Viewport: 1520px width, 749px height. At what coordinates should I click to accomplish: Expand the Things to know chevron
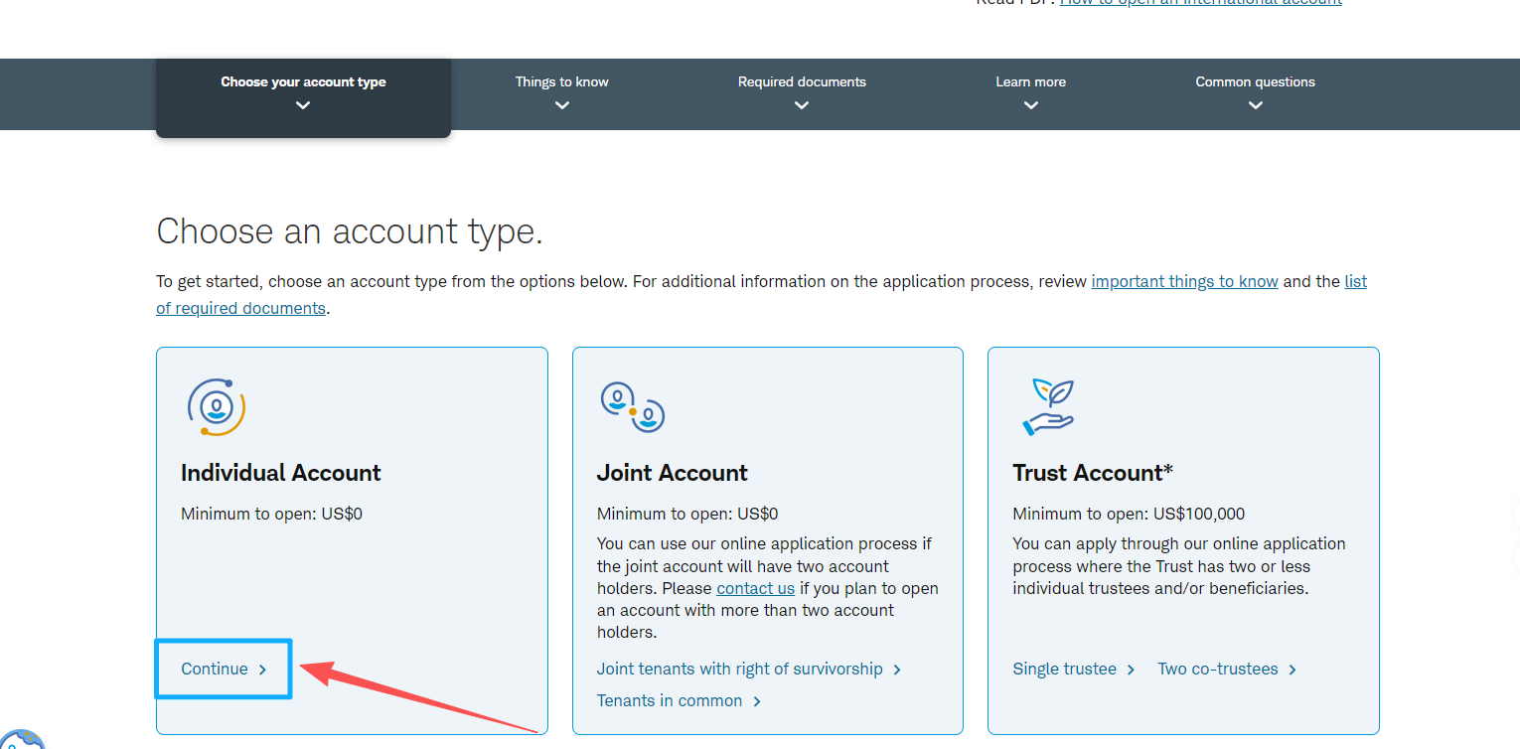[562, 105]
